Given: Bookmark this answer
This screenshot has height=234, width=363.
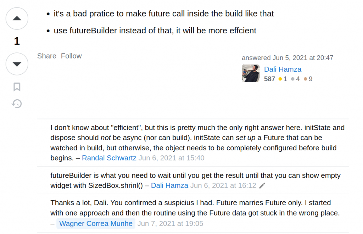Looking at the screenshot, I should coord(17,87).
